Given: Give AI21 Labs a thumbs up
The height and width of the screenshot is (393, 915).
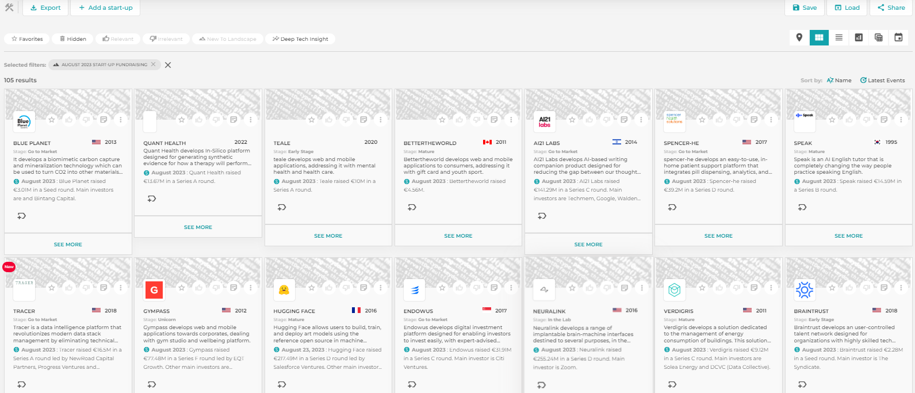Looking at the screenshot, I should point(589,120).
